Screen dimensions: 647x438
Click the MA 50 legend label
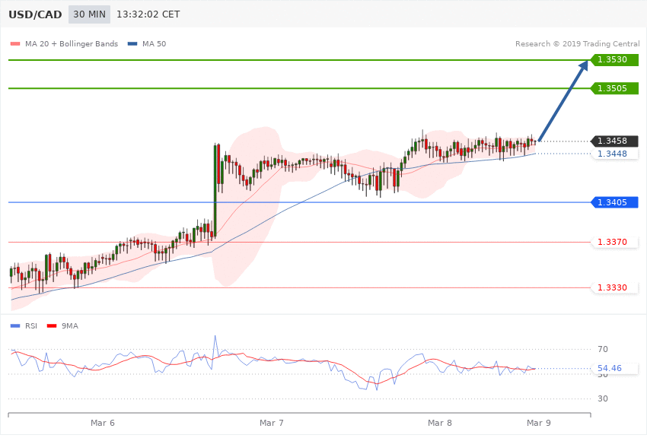coord(154,43)
